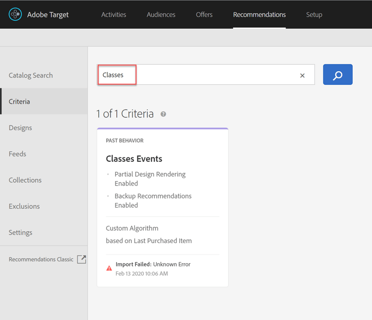This screenshot has width=372, height=320.
Task: Click the help question mark beside Criteria count
Action: (x=163, y=114)
